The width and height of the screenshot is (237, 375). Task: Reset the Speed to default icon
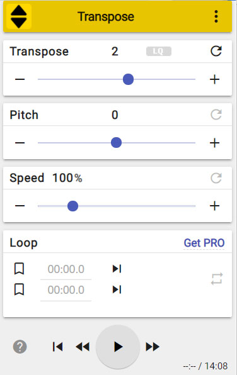point(216,178)
